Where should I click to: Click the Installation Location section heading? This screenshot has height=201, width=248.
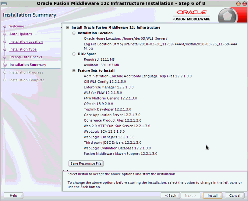[95, 33]
